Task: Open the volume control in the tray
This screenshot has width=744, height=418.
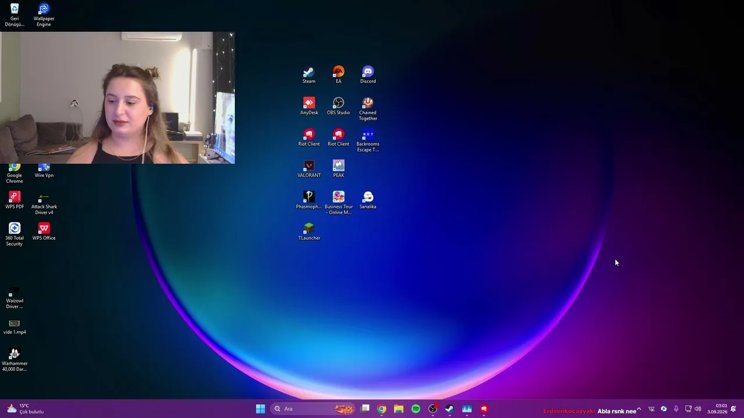Action: coord(698,409)
